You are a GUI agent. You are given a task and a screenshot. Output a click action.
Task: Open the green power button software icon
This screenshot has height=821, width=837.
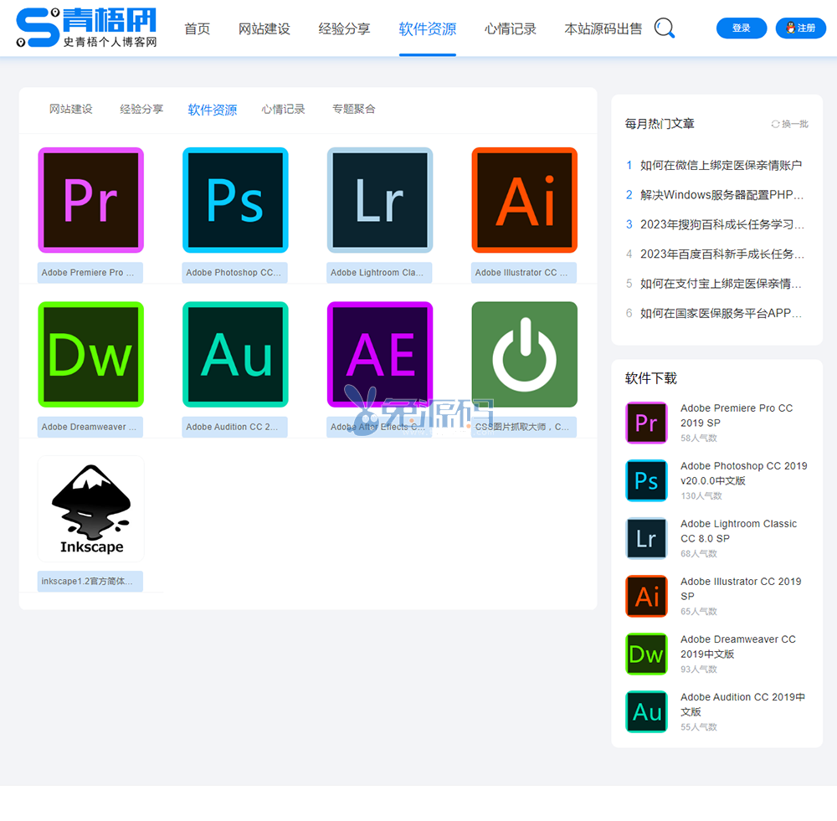coord(525,355)
